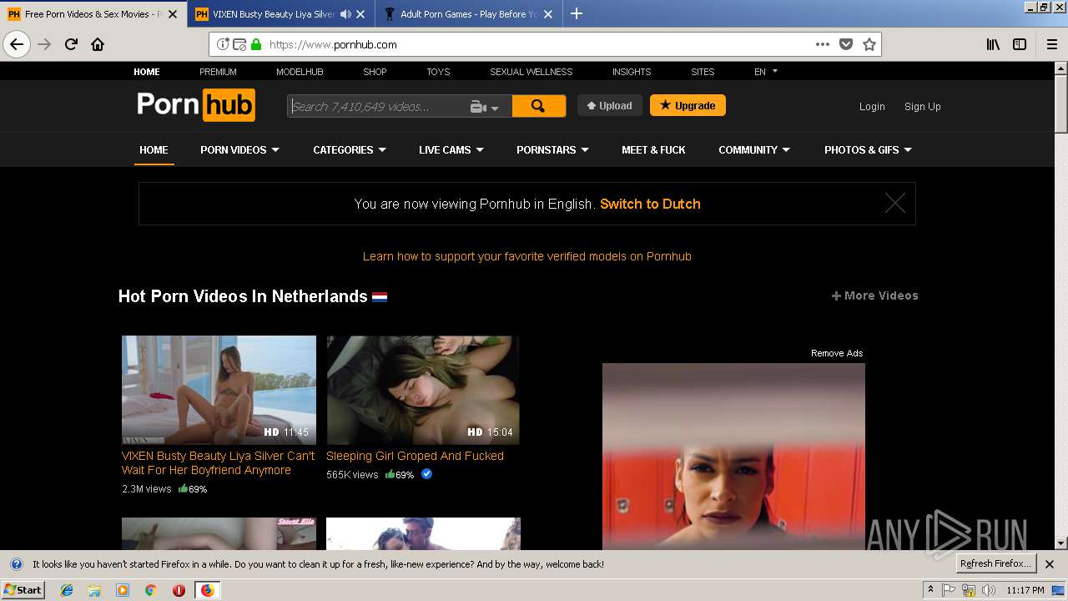Open MEET & FUCK navigation item
This screenshot has height=601, width=1068.
coord(653,150)
